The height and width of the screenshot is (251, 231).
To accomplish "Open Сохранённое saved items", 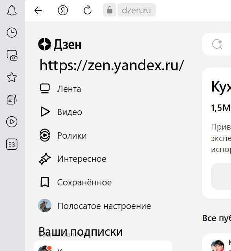I will pos(75,182).
